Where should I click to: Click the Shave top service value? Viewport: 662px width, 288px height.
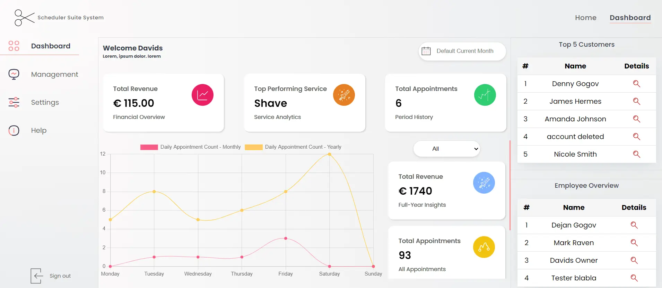point(270,103)
